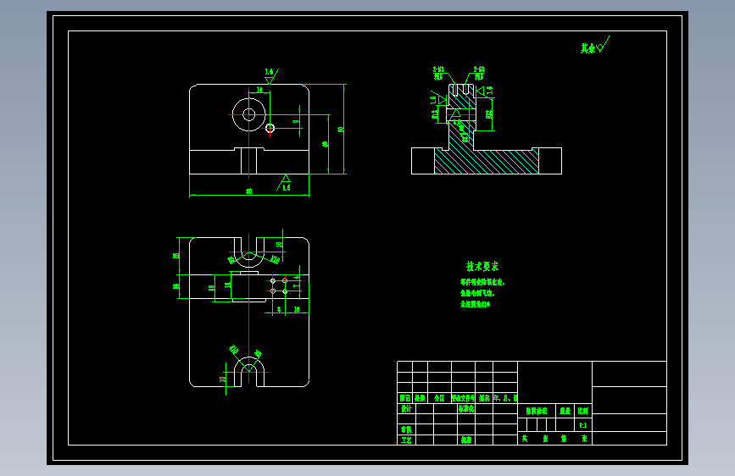The height and width of the screenshot is (476, 735).
Task: Select the left 2-M3 thread callout
Action: pyautogui.click(x=438, y=73)
